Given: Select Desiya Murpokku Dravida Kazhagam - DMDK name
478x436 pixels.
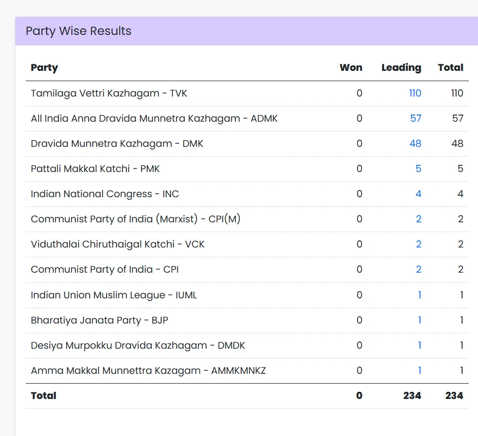Looking at the screenshot, I should click(138, 345).
